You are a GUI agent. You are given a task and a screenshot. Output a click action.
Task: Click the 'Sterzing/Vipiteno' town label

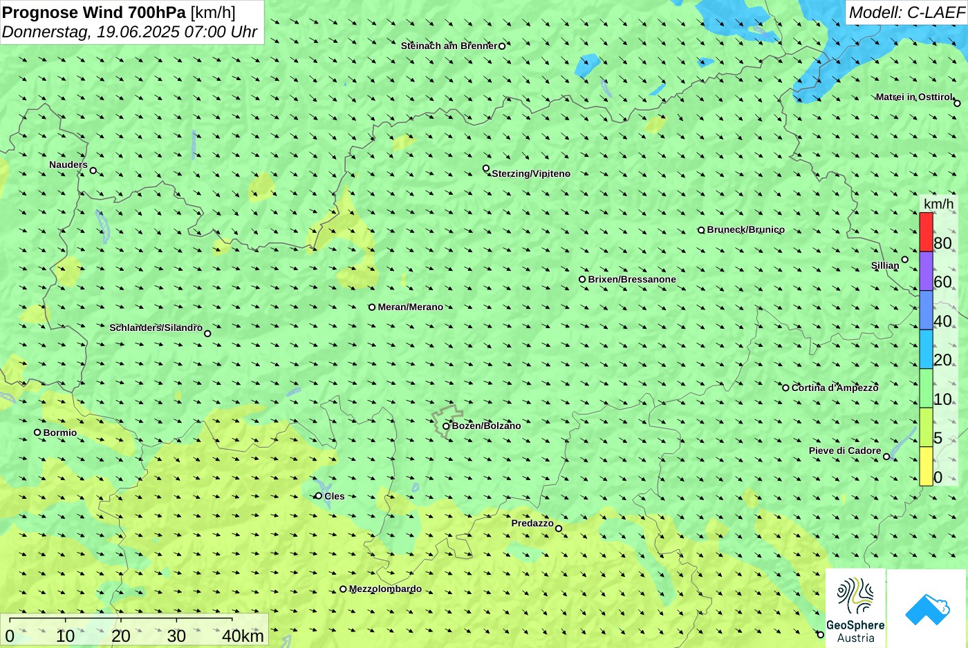point(531,173)
